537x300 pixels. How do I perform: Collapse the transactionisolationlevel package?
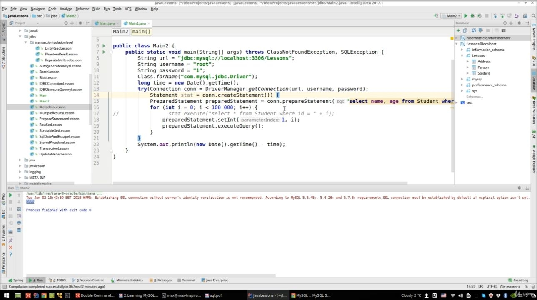pyautogui.click(x=26, y=42)
